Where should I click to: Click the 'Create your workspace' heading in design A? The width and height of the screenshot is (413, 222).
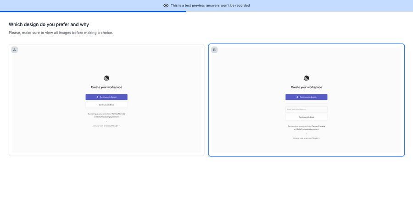[106, 87]
